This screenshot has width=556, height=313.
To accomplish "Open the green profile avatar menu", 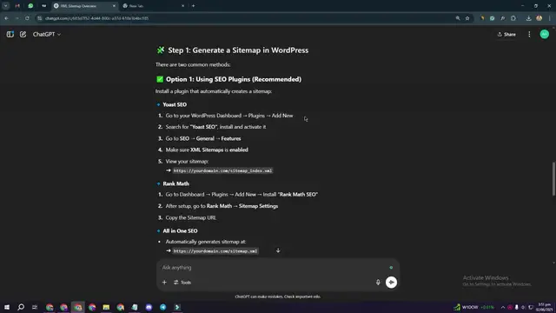I will [545, 34].
